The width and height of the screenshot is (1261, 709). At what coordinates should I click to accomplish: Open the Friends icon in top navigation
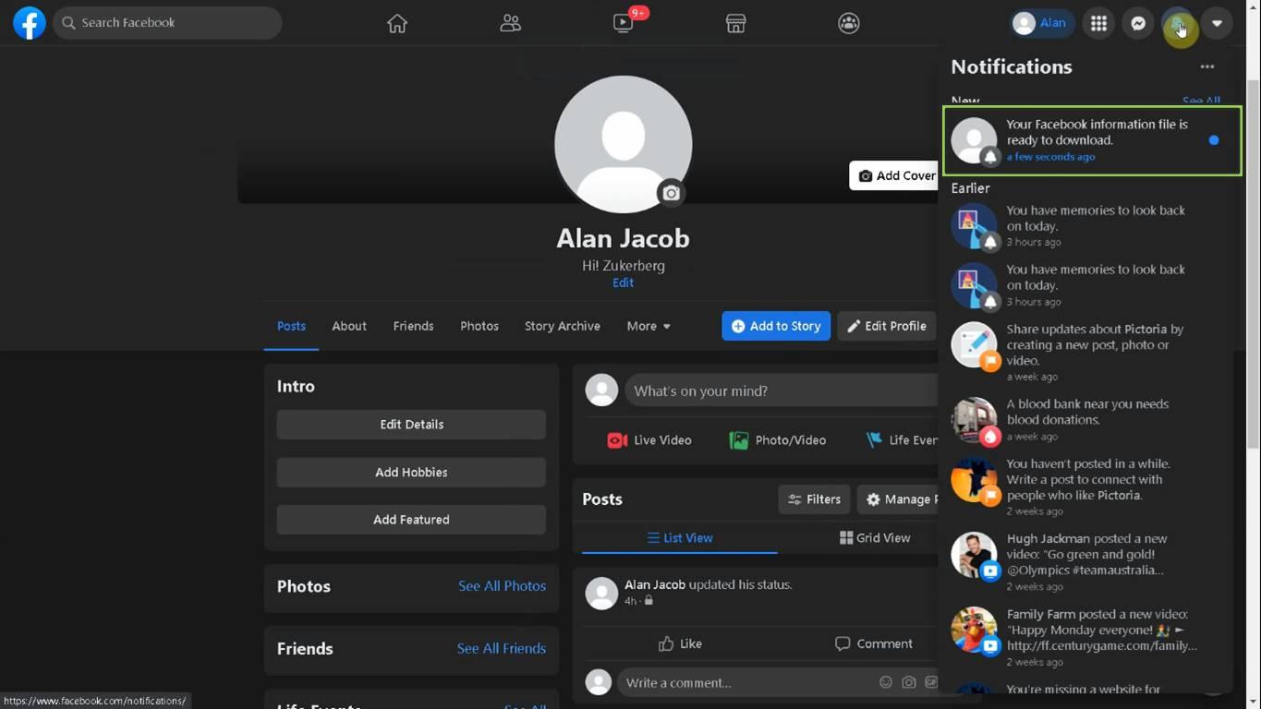click(x=510, y=23)
